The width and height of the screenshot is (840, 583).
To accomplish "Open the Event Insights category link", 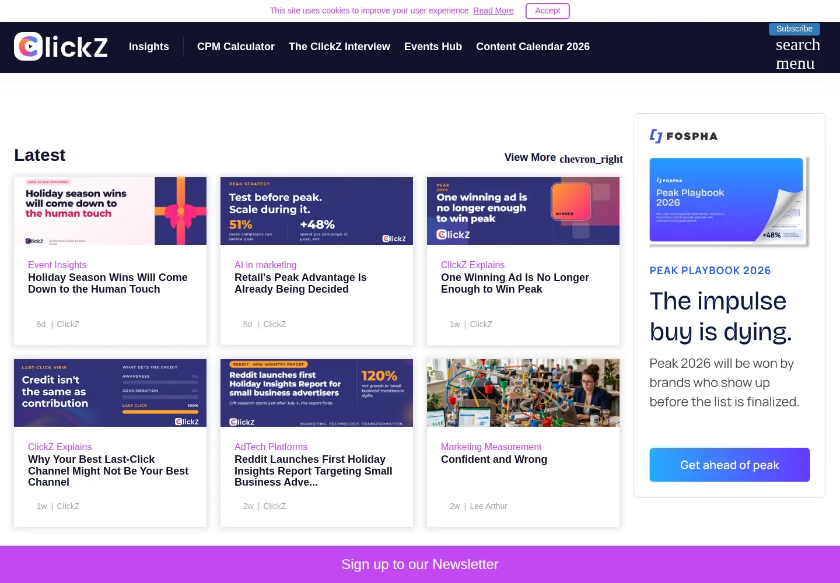I will click(57, 265).
